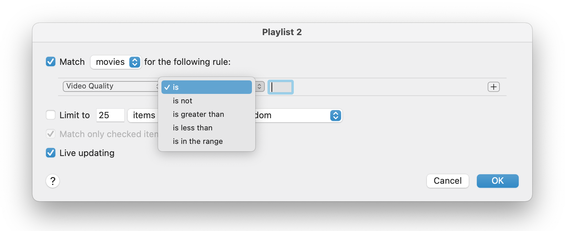Uncheck the Match checkbox
566x231 pixels.
tap(51, 62)
